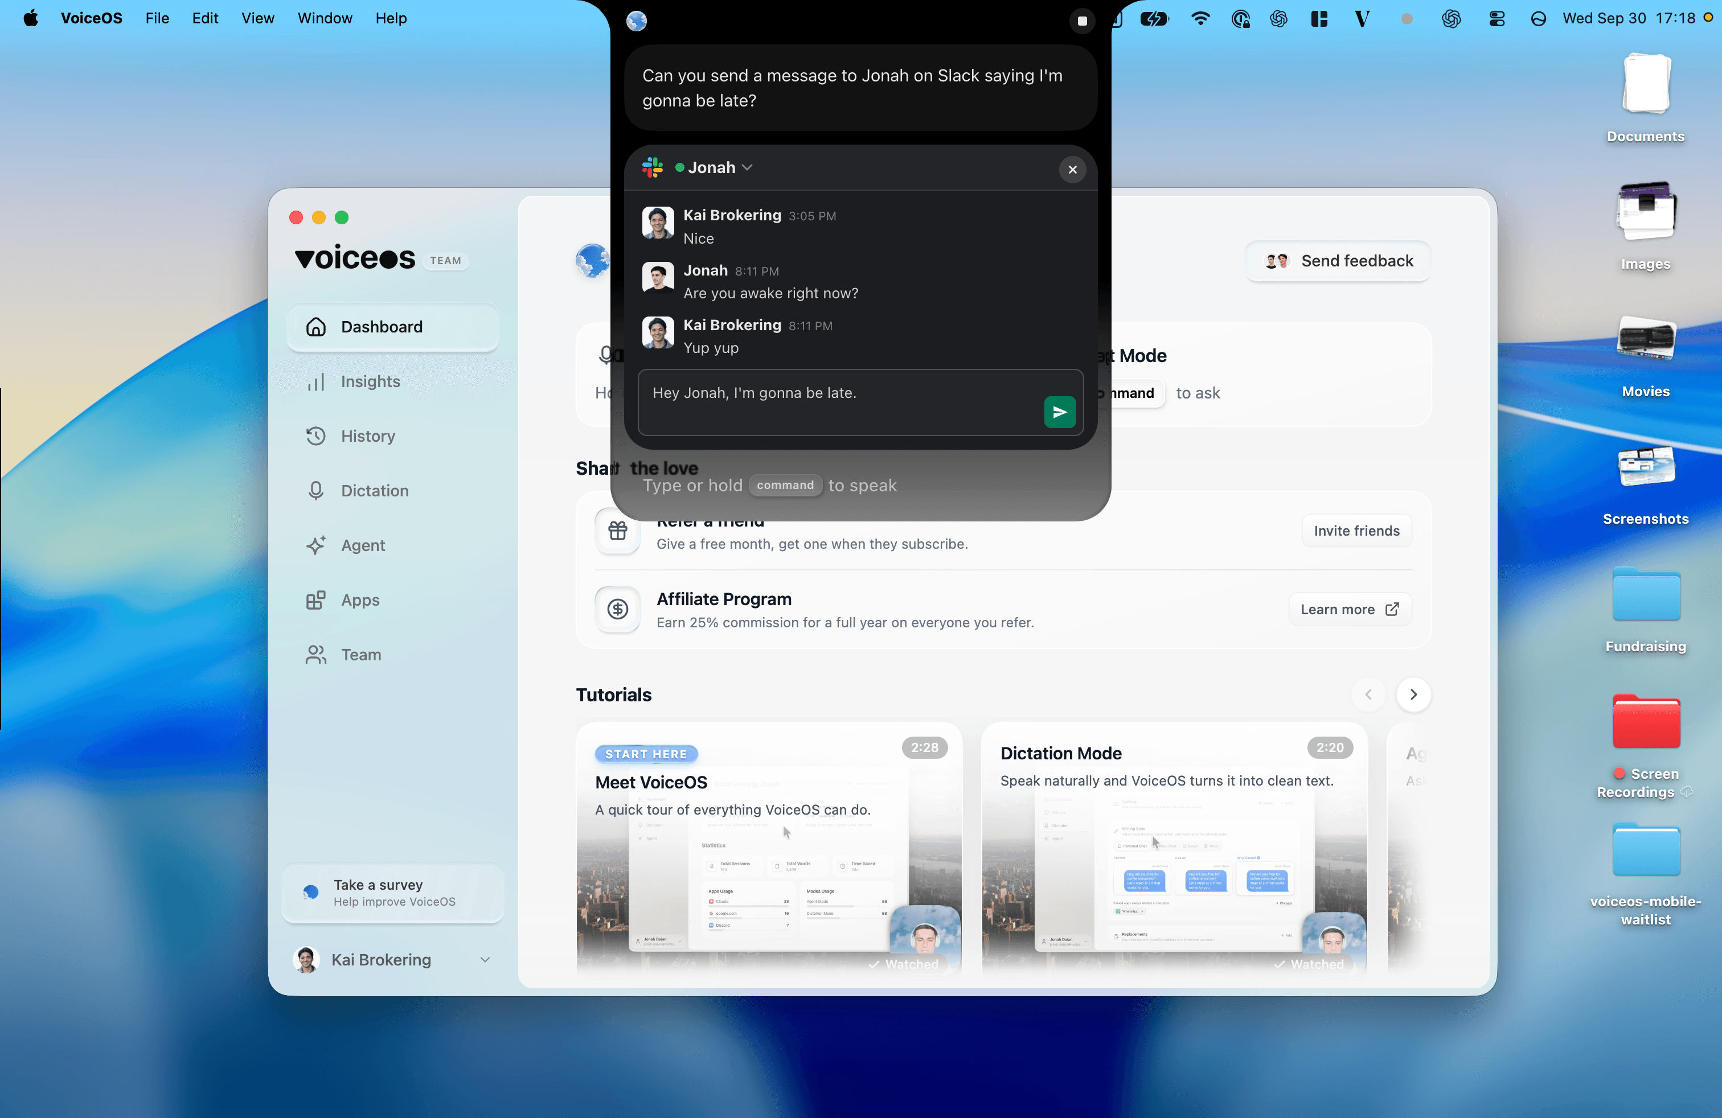Screen dimensions: 1722x1118
Task: Close the Jonah Slack preview card
Action: [1072, 169]
